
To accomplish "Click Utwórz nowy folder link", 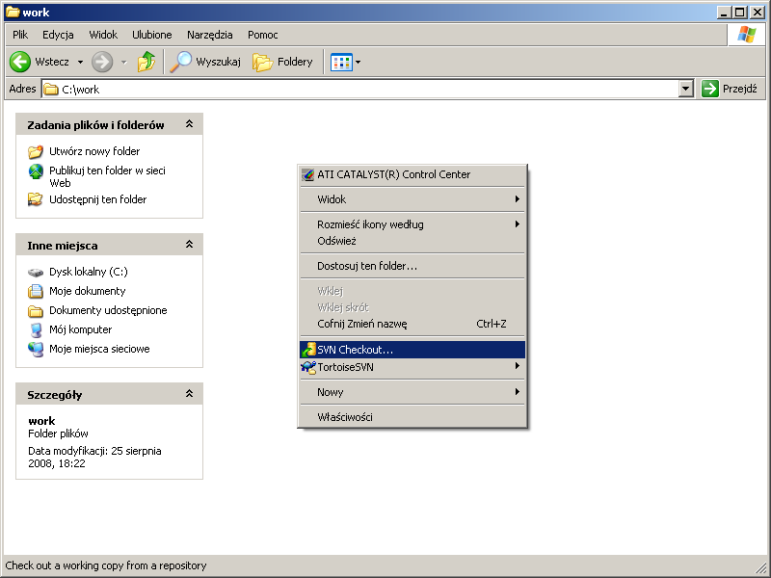I will [94, 151].
